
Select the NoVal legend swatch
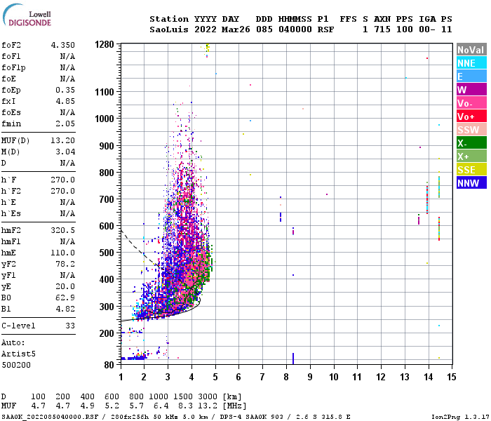pyautogui.click(x=471, y=50)
